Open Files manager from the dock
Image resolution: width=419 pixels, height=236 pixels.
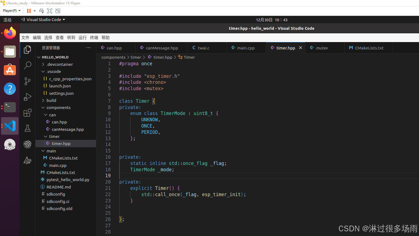click(x=10, y=52)
